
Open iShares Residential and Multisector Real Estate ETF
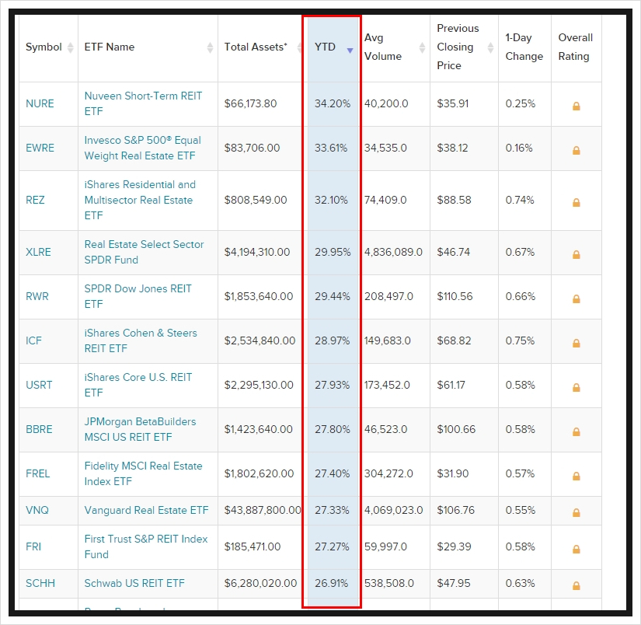click(x=140, y=200)
